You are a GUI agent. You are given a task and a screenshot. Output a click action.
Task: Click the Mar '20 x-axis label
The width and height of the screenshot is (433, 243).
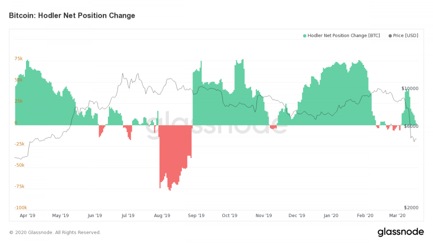[x=397, y=216]
